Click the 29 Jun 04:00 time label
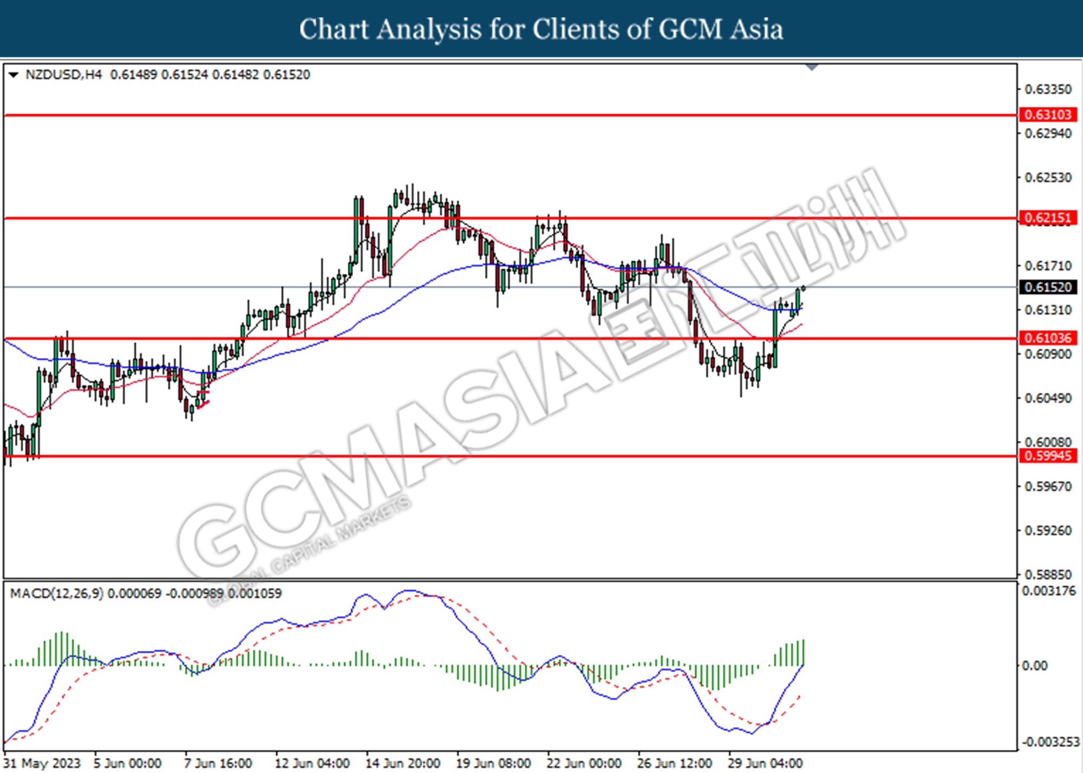Image resolution: width=1083 pixels, height=773 pixels. coord(765,763)
